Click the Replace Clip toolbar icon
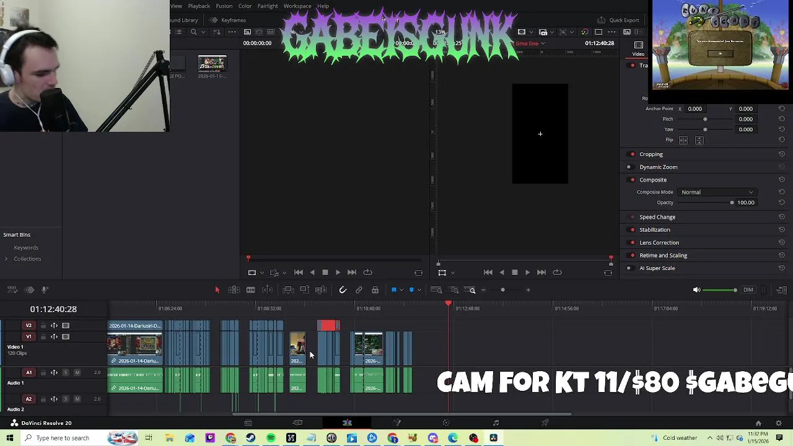The width and height of the screenshot is (793, 446). click(x=321, y=290)
